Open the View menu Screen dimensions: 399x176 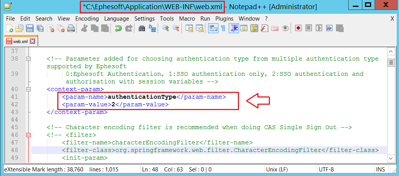[x=64, y=19]
